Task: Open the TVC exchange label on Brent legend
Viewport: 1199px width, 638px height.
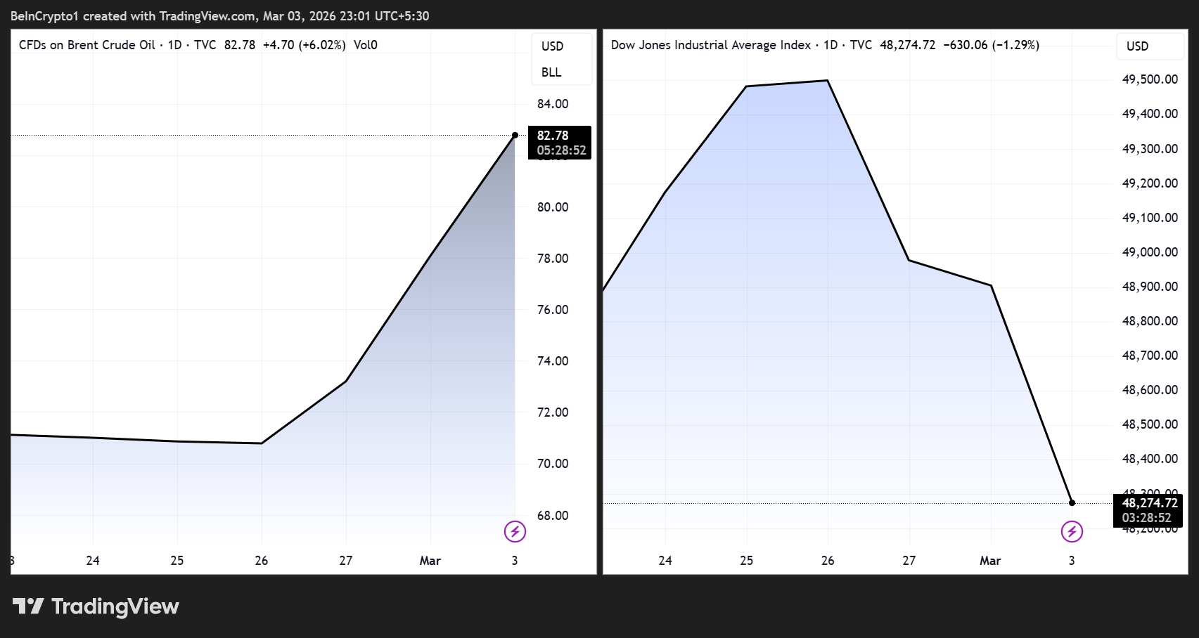Action: (x=207, y=44)
